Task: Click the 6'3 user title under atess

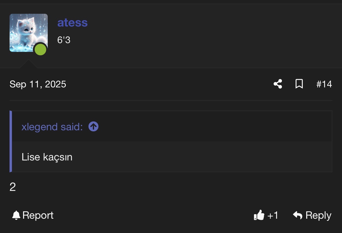Action: pyautogui.click(x=64, y=40)
